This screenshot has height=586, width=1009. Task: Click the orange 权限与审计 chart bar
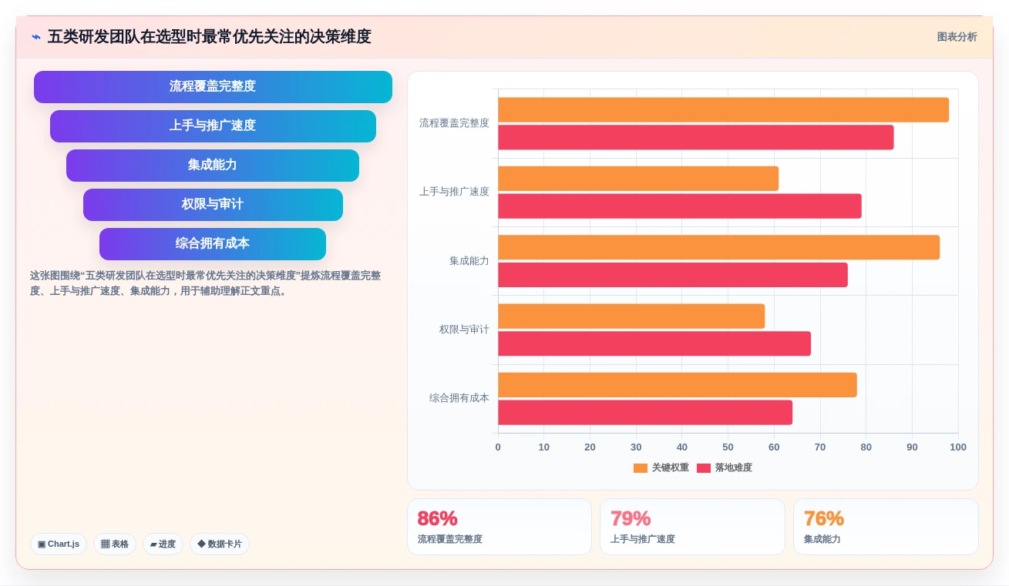pyautogui.click(x=631, y=316)
